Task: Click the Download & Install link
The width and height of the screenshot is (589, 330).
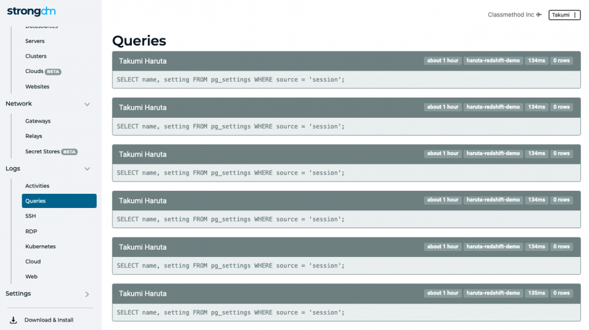Action: (49, 320)
